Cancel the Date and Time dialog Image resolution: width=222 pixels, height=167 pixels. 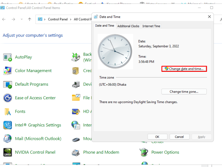(179, 137)
